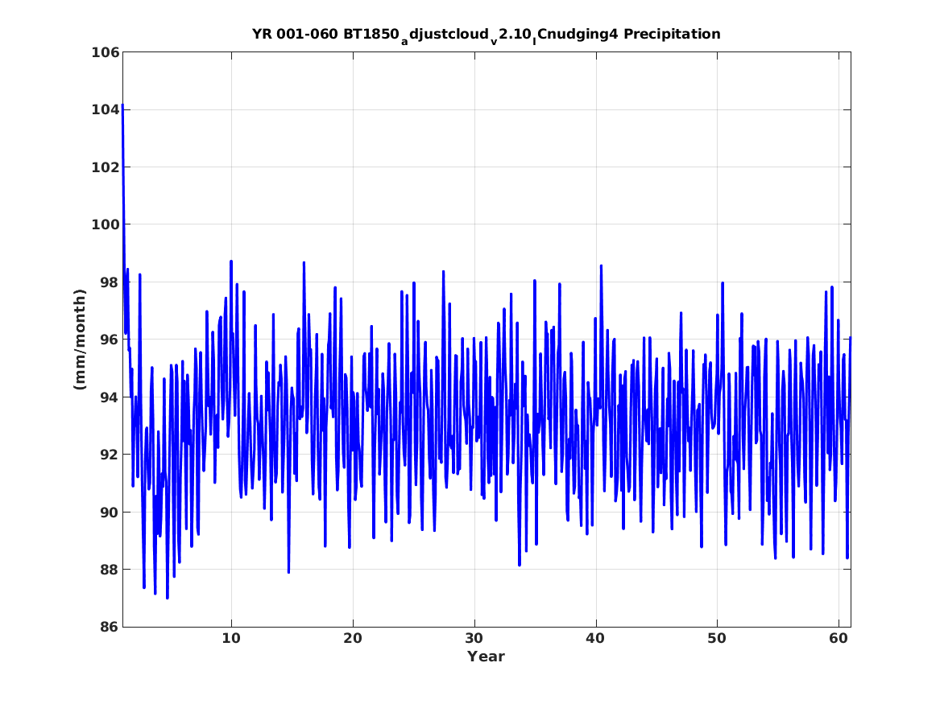
Task: Click y-axis tick label 104
Action: [x=105, y=110]
